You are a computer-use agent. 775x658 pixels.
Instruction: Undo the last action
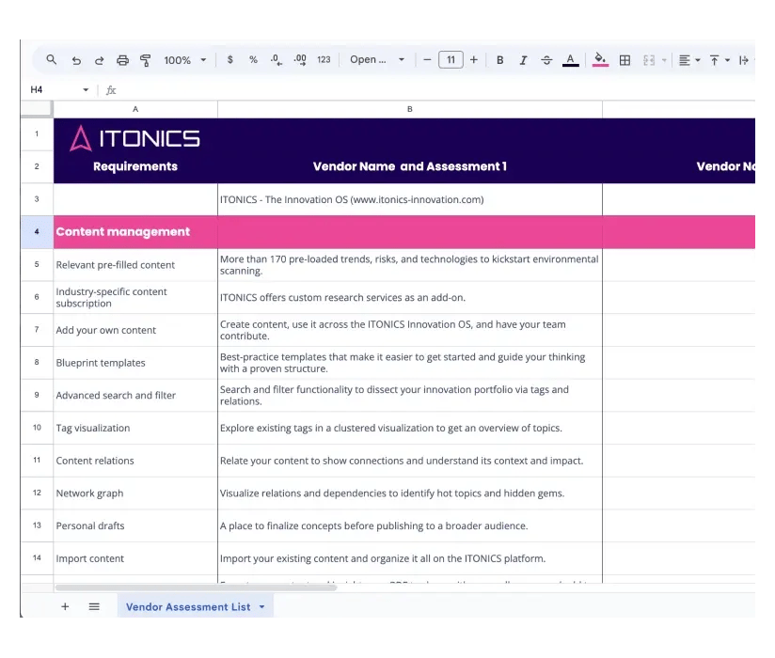pyautogui.click(x=76, y=60)
